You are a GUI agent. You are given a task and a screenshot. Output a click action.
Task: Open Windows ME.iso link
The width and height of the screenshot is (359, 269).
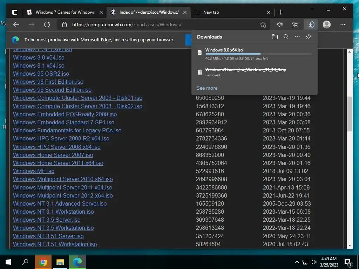click(x=34, y=171)
